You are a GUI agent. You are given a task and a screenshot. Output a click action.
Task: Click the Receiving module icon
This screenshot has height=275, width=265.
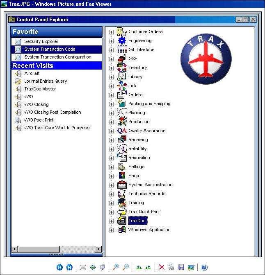click(122, 140)
